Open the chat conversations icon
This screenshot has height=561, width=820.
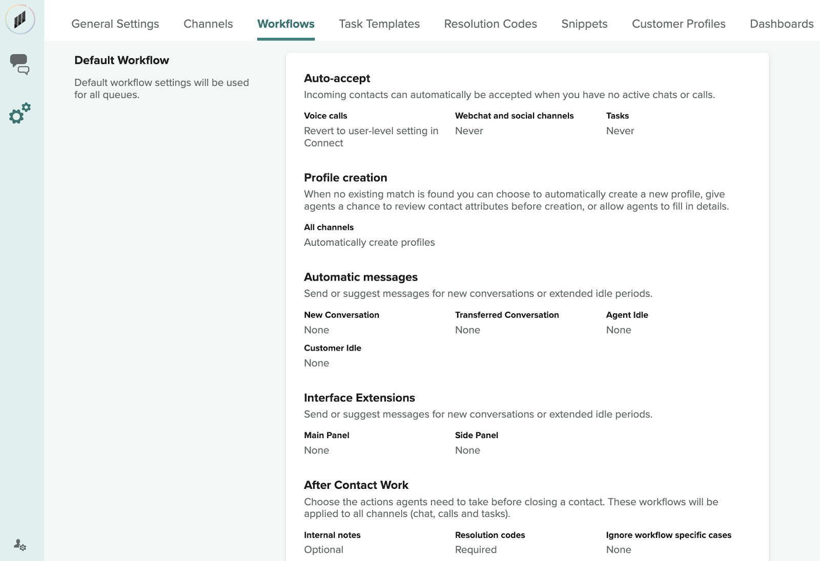pos(20,64)
